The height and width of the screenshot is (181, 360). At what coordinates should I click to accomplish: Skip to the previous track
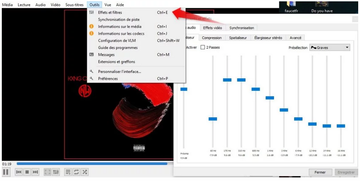(x=19, y=172)
